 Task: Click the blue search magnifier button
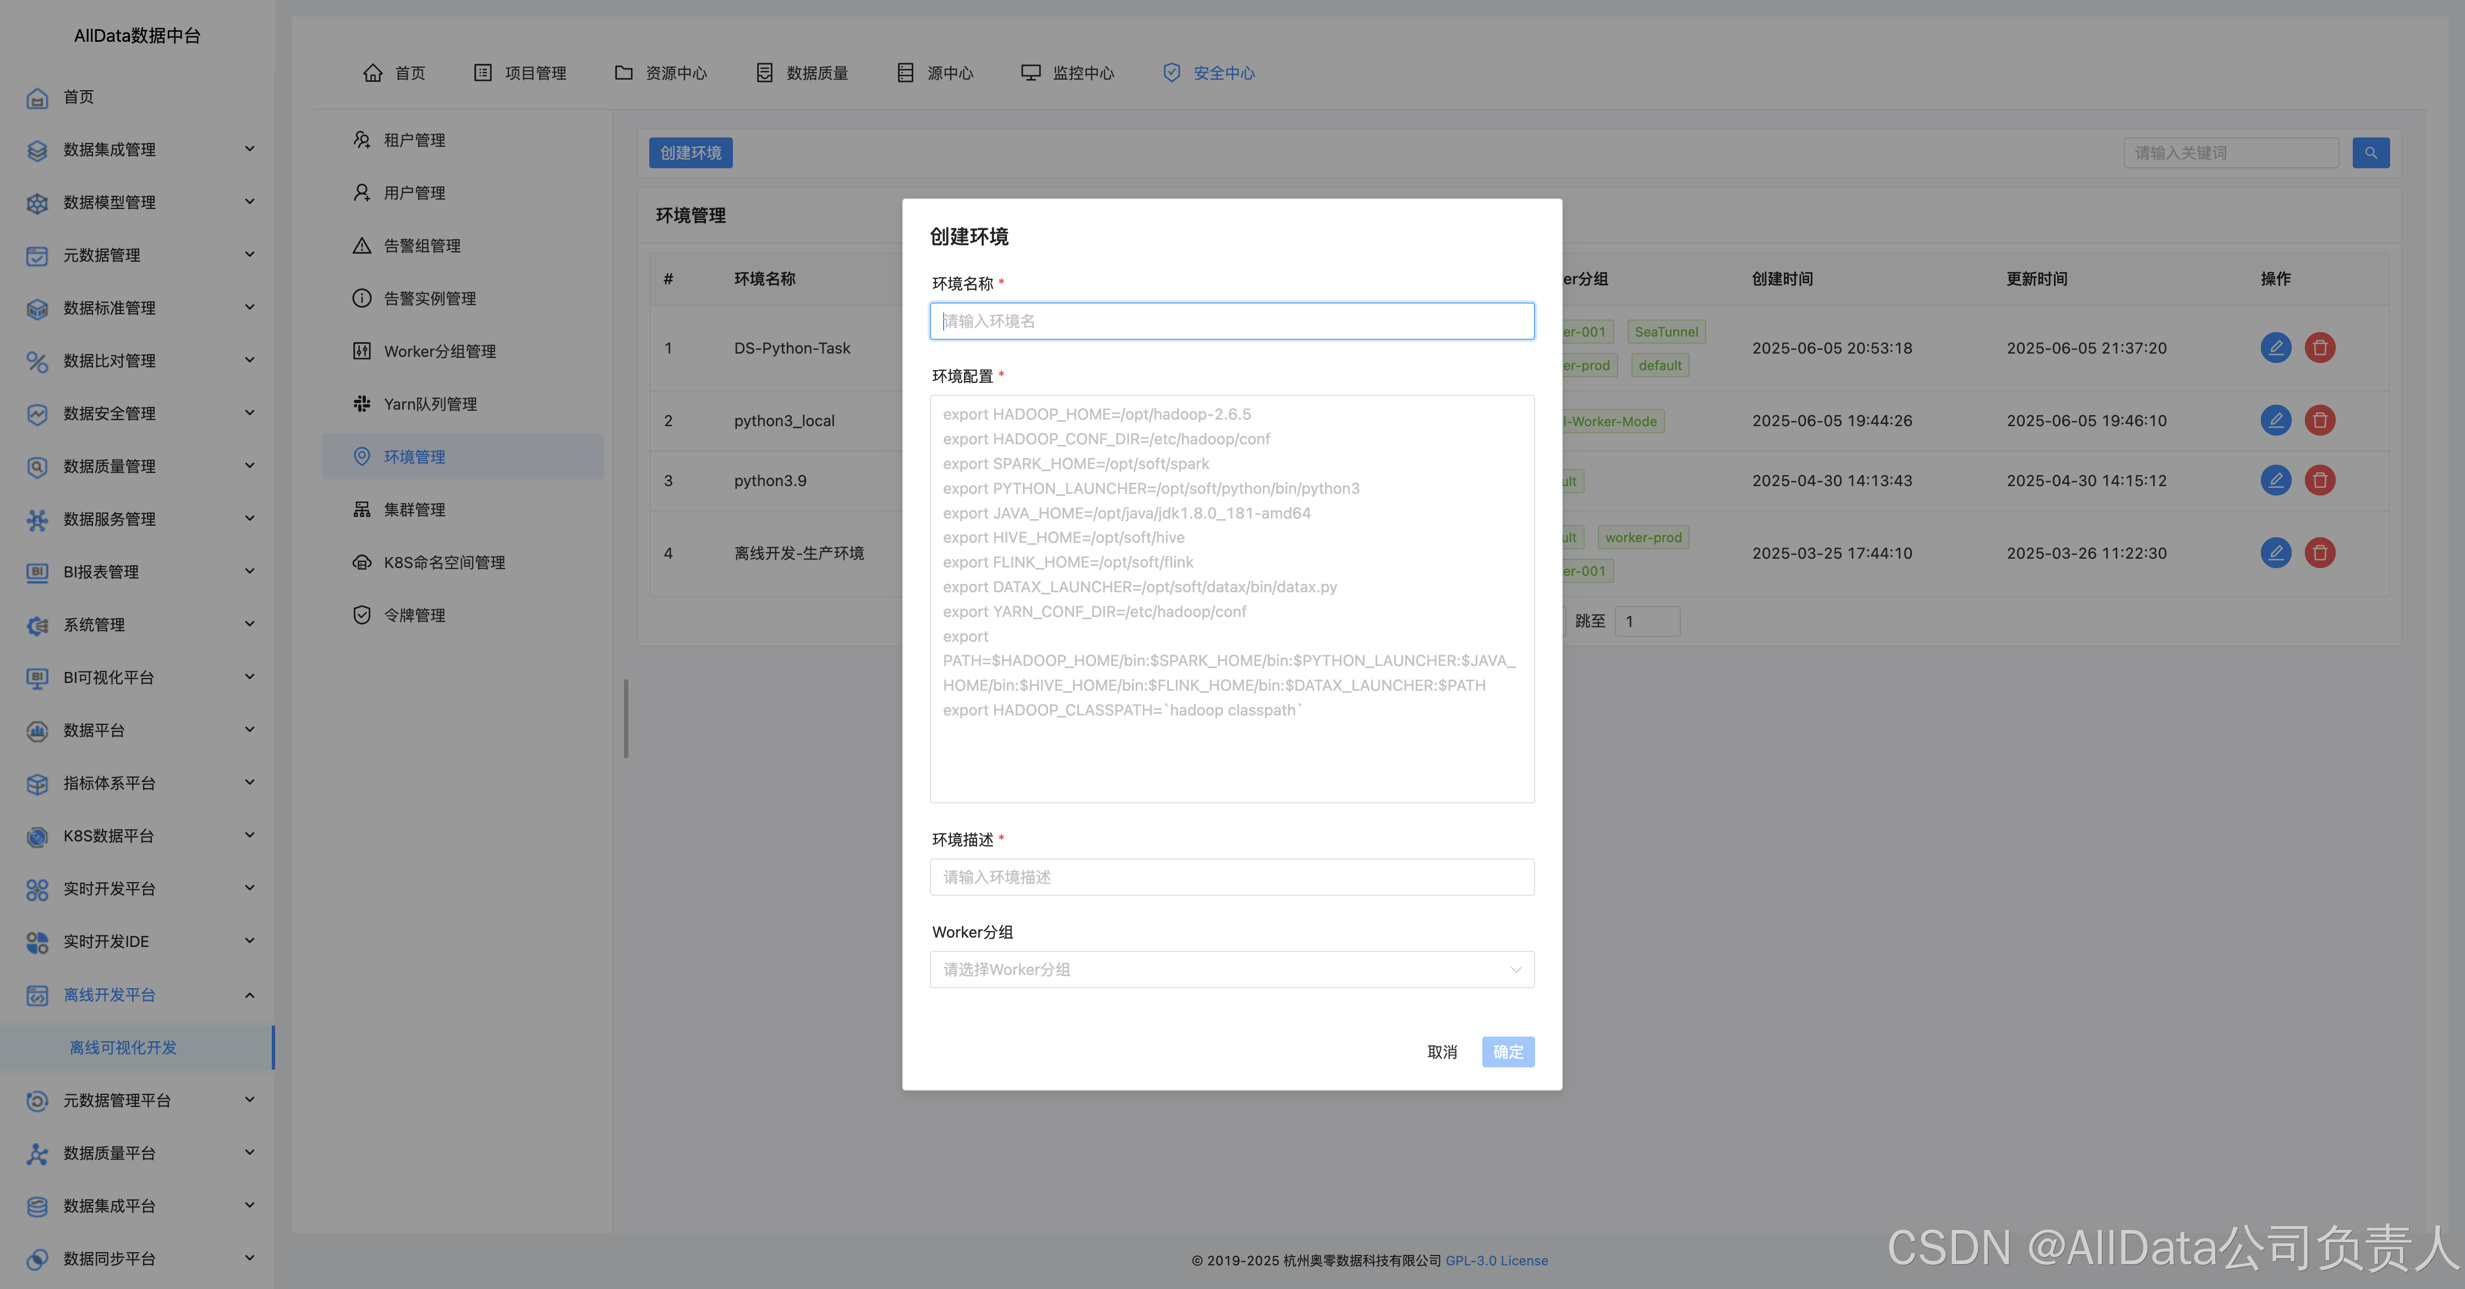click(2370, 153)
